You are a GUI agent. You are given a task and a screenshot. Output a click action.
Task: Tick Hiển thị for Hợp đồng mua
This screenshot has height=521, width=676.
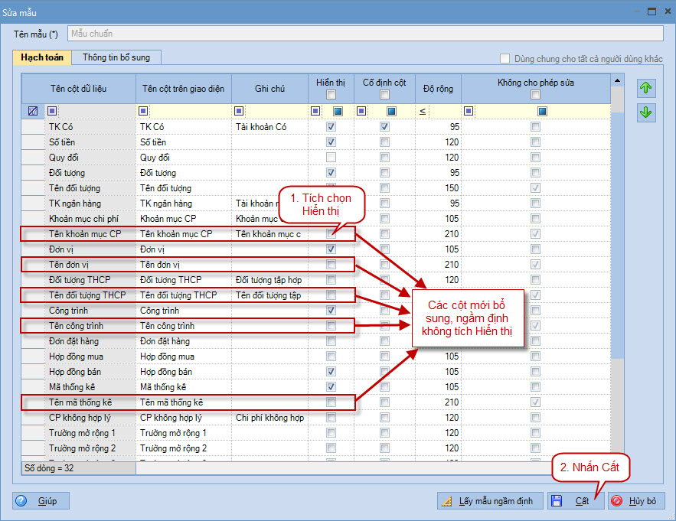pyautogui.click(x=331, y=357)
